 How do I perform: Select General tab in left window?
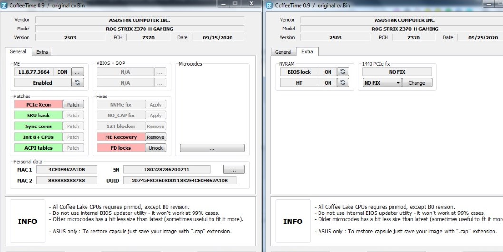[18, 51]
